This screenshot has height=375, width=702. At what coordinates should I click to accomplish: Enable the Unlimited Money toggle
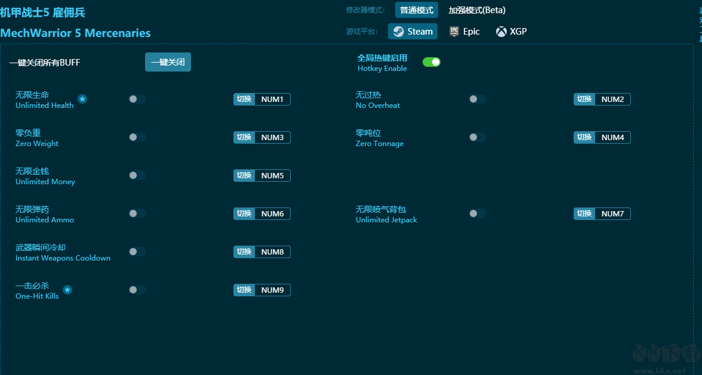(x=137, y=175)
